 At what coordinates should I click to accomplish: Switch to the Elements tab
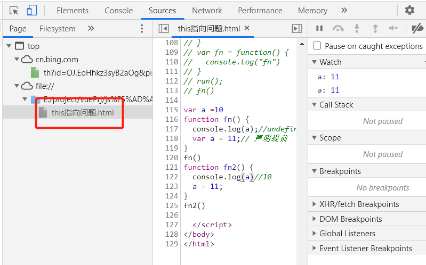[x=73, y=11]
